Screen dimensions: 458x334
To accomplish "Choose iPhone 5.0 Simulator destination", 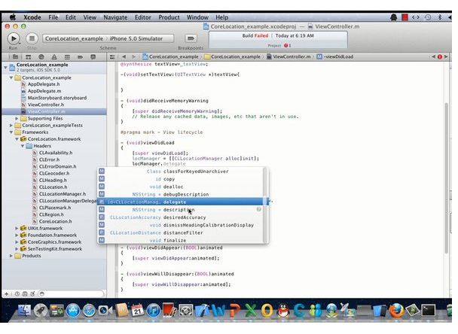I will coord(136,38).
